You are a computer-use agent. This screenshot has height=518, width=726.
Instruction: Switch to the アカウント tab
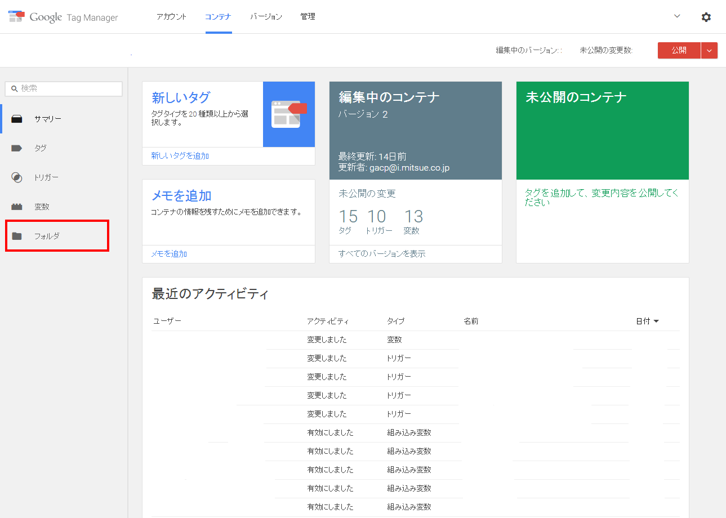171,17
